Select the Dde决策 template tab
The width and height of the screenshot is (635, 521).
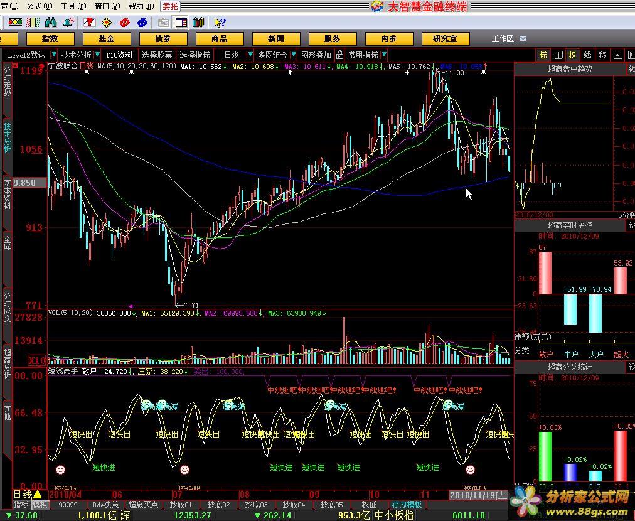click(105, 505)
